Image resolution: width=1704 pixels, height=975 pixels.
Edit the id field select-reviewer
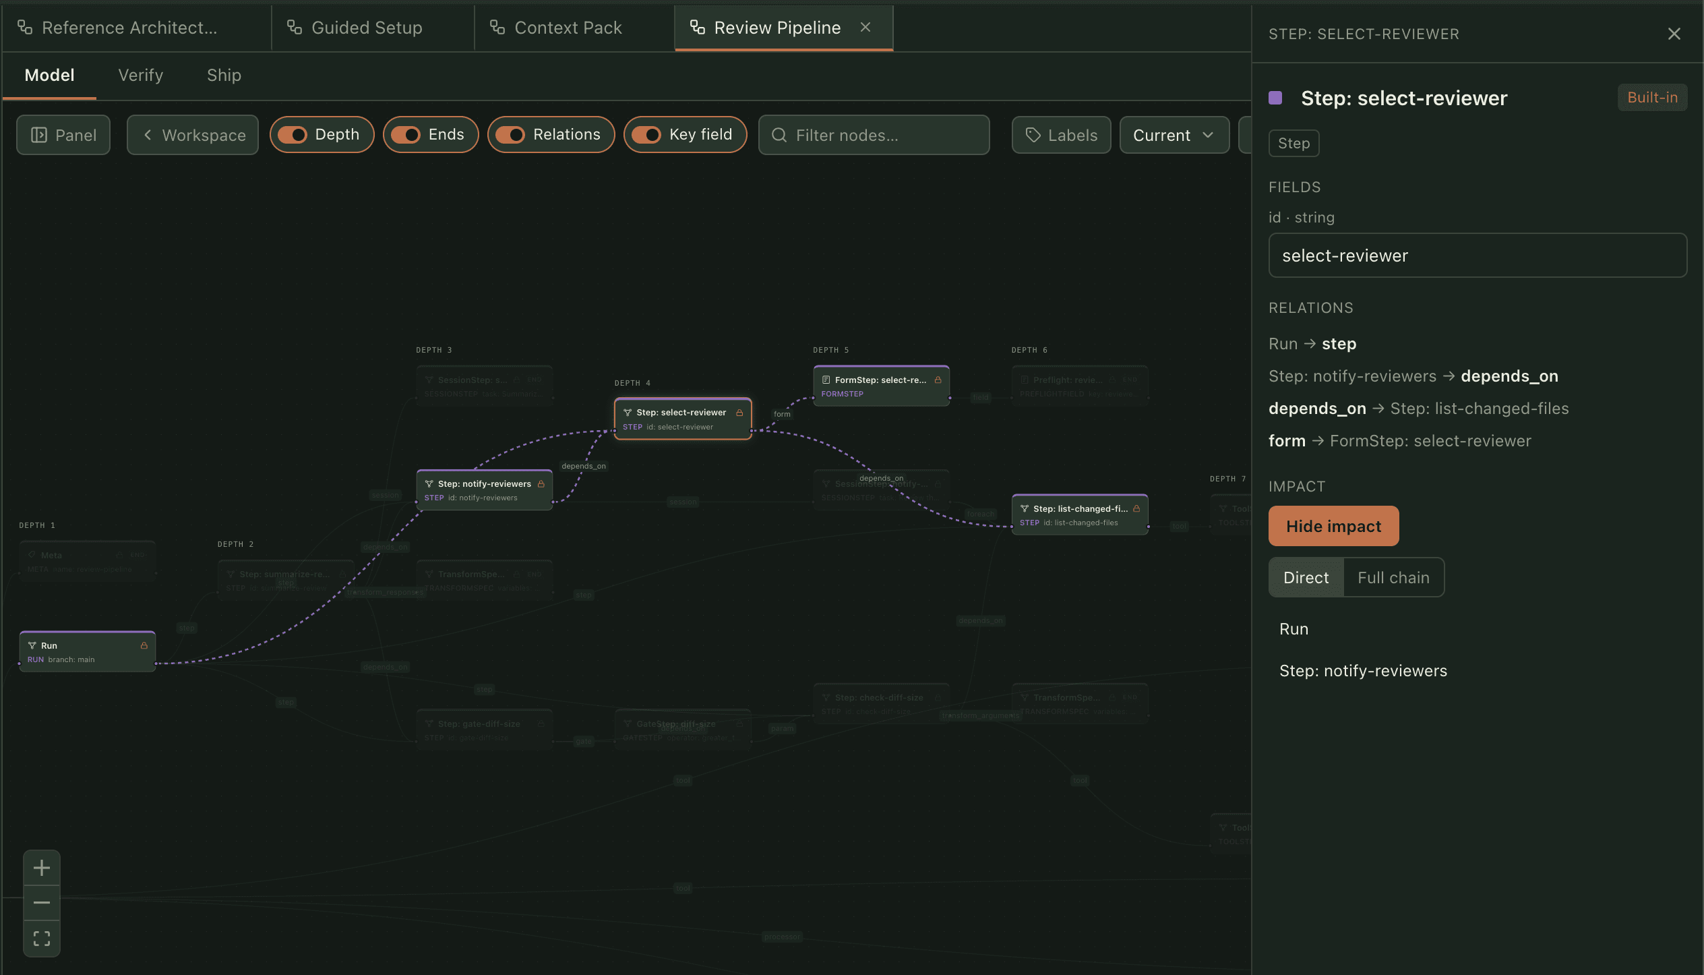[x=1478, y=256]
